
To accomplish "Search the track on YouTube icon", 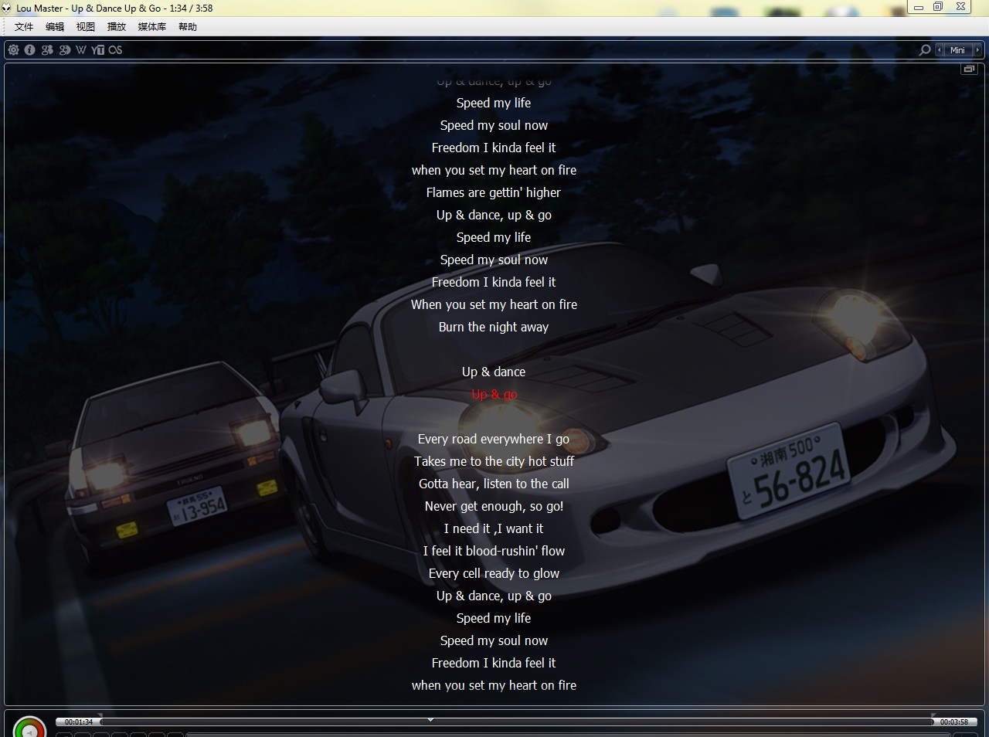I will (98, 49).
